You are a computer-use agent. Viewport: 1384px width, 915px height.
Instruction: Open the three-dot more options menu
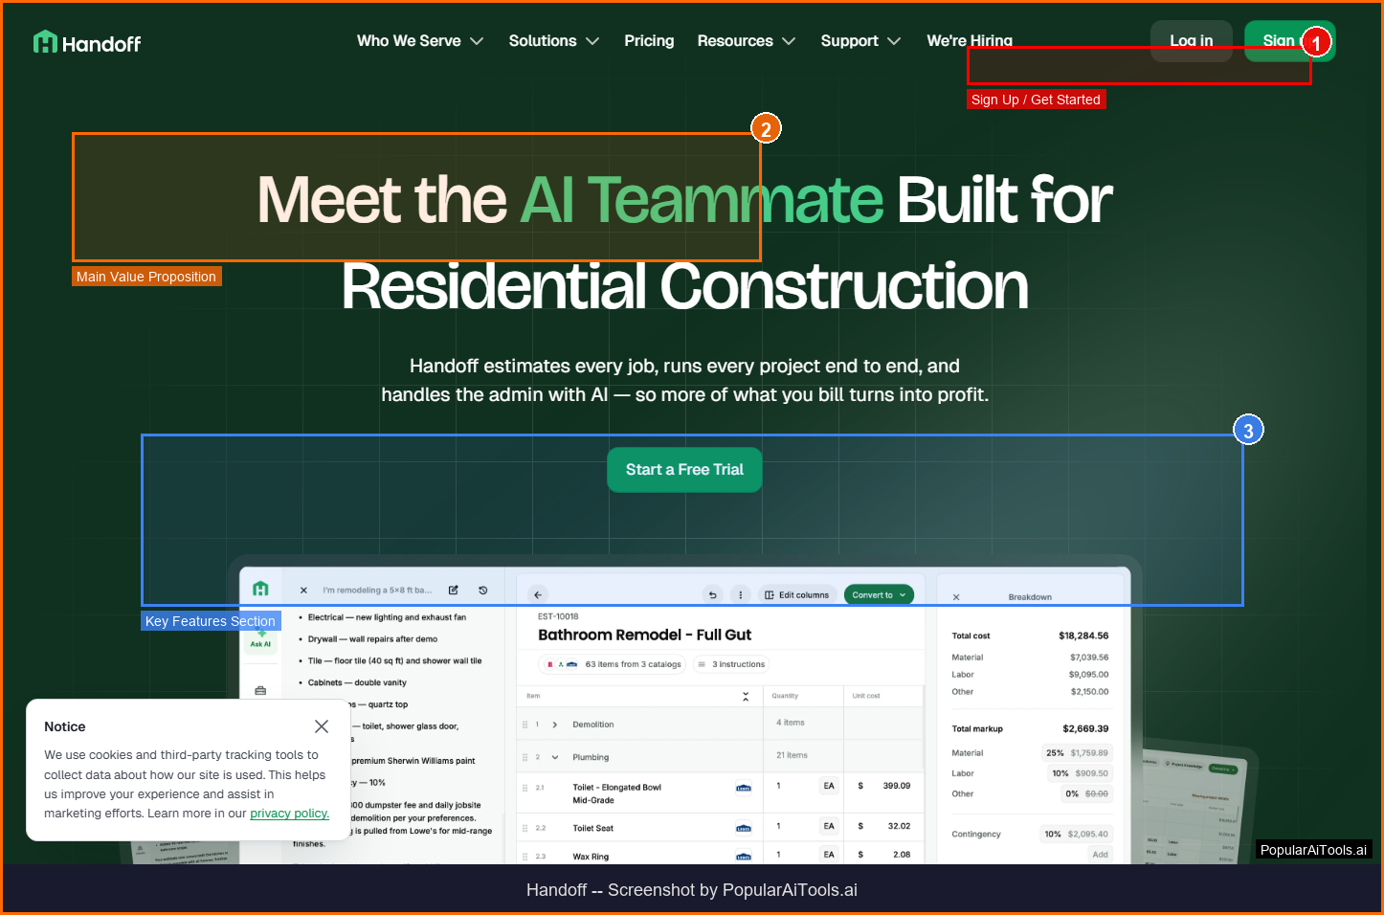pos(740,594)
